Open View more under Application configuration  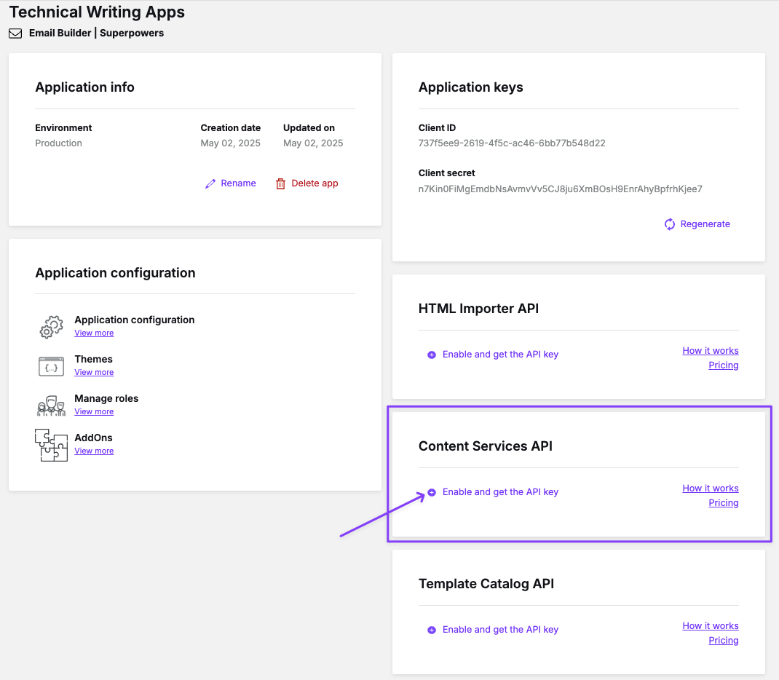[x=94, y=333]
